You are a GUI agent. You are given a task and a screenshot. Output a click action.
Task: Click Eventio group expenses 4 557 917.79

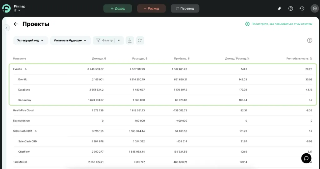coord(137,69)
